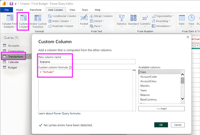Open the File menu tab
This screenshot has width=200, height=135.
7,10
